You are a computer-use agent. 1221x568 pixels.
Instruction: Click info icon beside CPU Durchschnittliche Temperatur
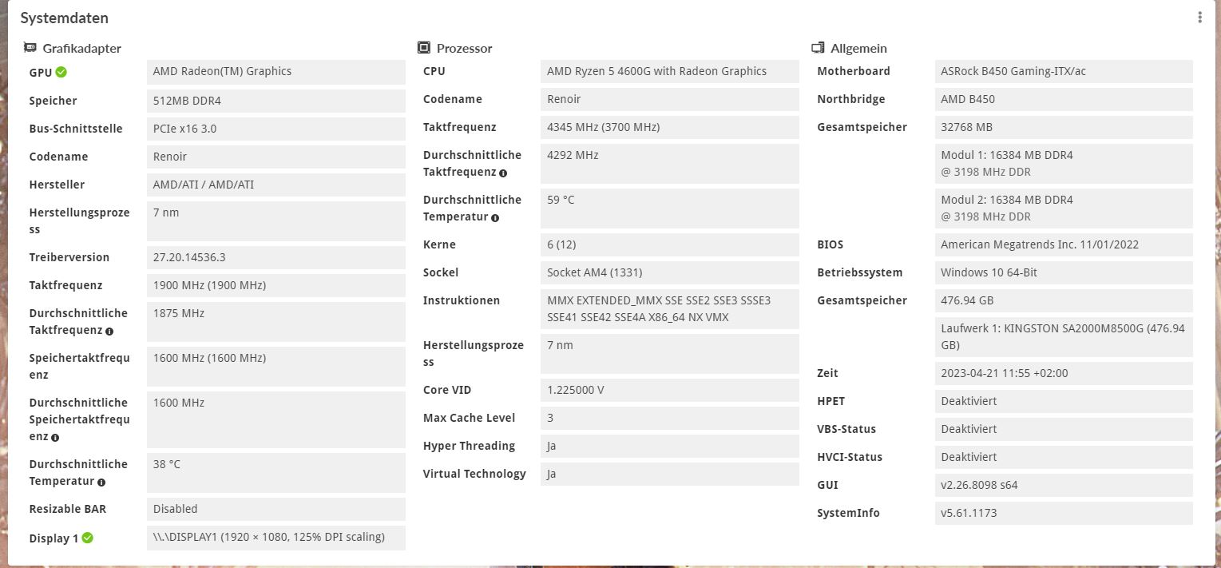click(495, 217)
